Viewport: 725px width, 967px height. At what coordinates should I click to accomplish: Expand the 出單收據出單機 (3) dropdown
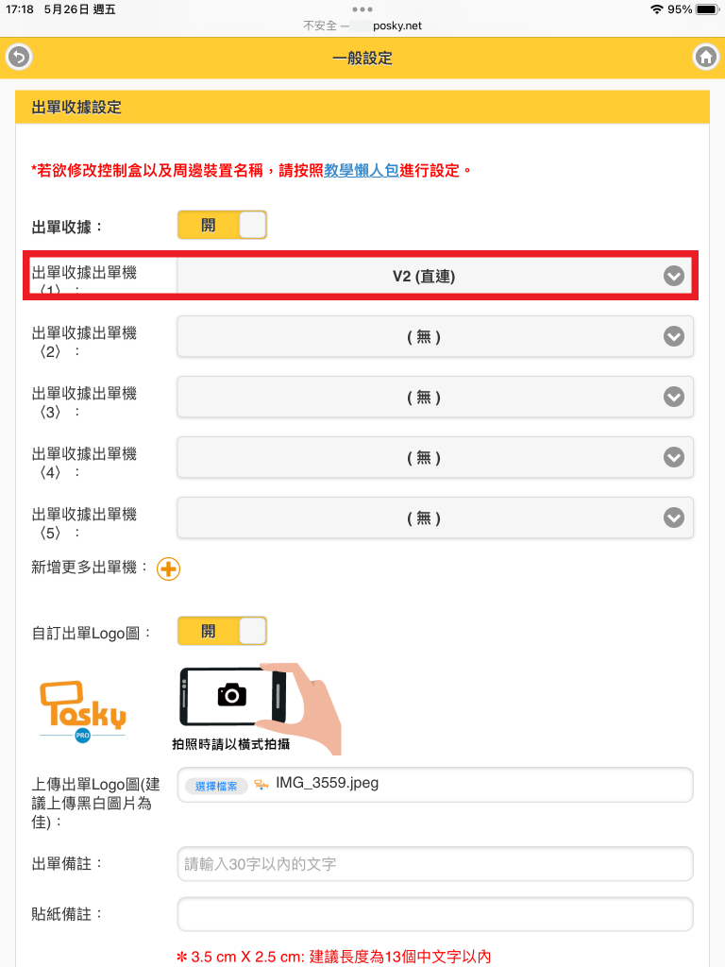pyautogui.click(x=435, y=397)
